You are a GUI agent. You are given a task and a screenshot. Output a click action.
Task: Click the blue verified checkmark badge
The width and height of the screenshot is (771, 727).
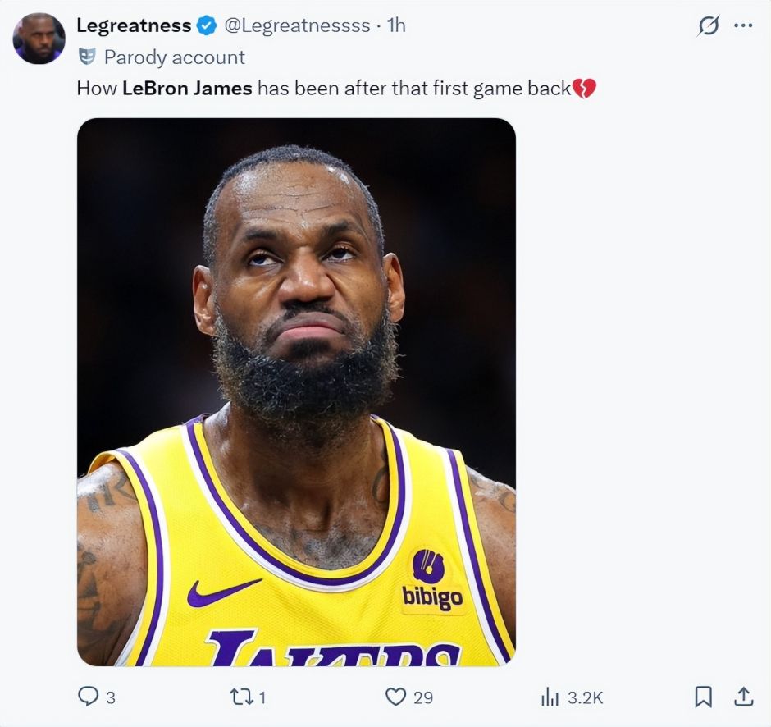pyautogui.click(x=206, y=26)
